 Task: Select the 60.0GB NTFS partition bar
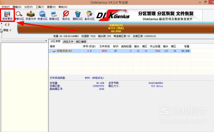(116, 28)
